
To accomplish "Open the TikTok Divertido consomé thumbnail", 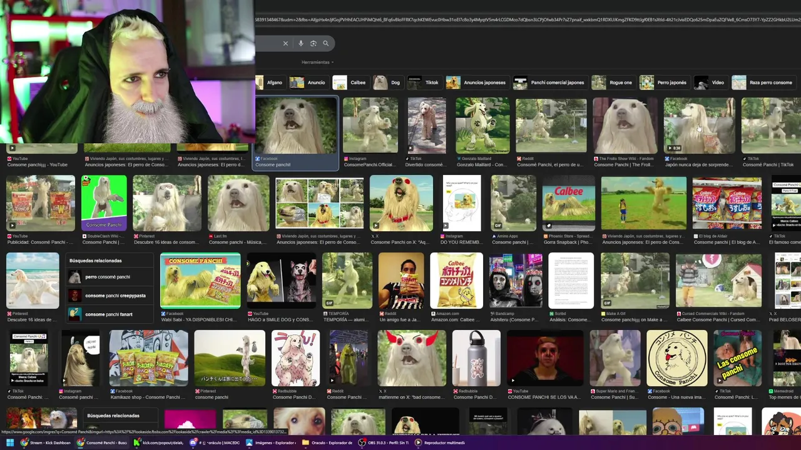I will coord(427,126).
